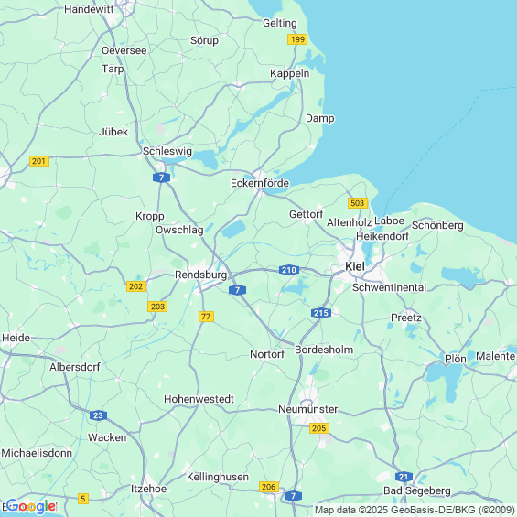Select the Rendsburg town label
This screenshot has height=517, width=517.
[200, 275]
